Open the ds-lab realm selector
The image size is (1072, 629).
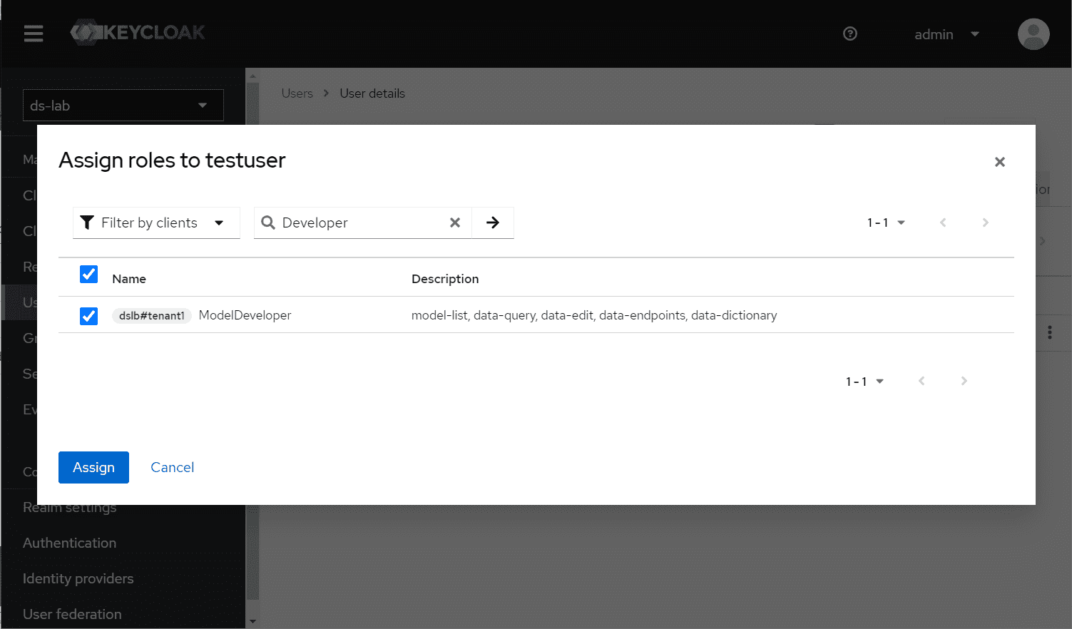pyautogui.click(x=123, y=106)
